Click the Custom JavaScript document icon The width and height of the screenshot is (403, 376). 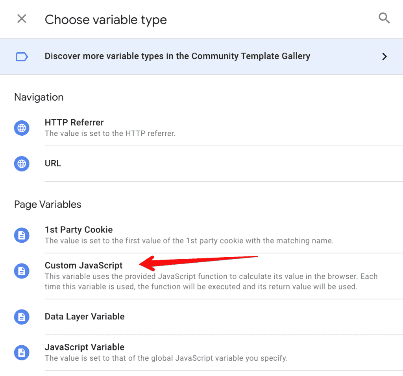tap(22, 271)
